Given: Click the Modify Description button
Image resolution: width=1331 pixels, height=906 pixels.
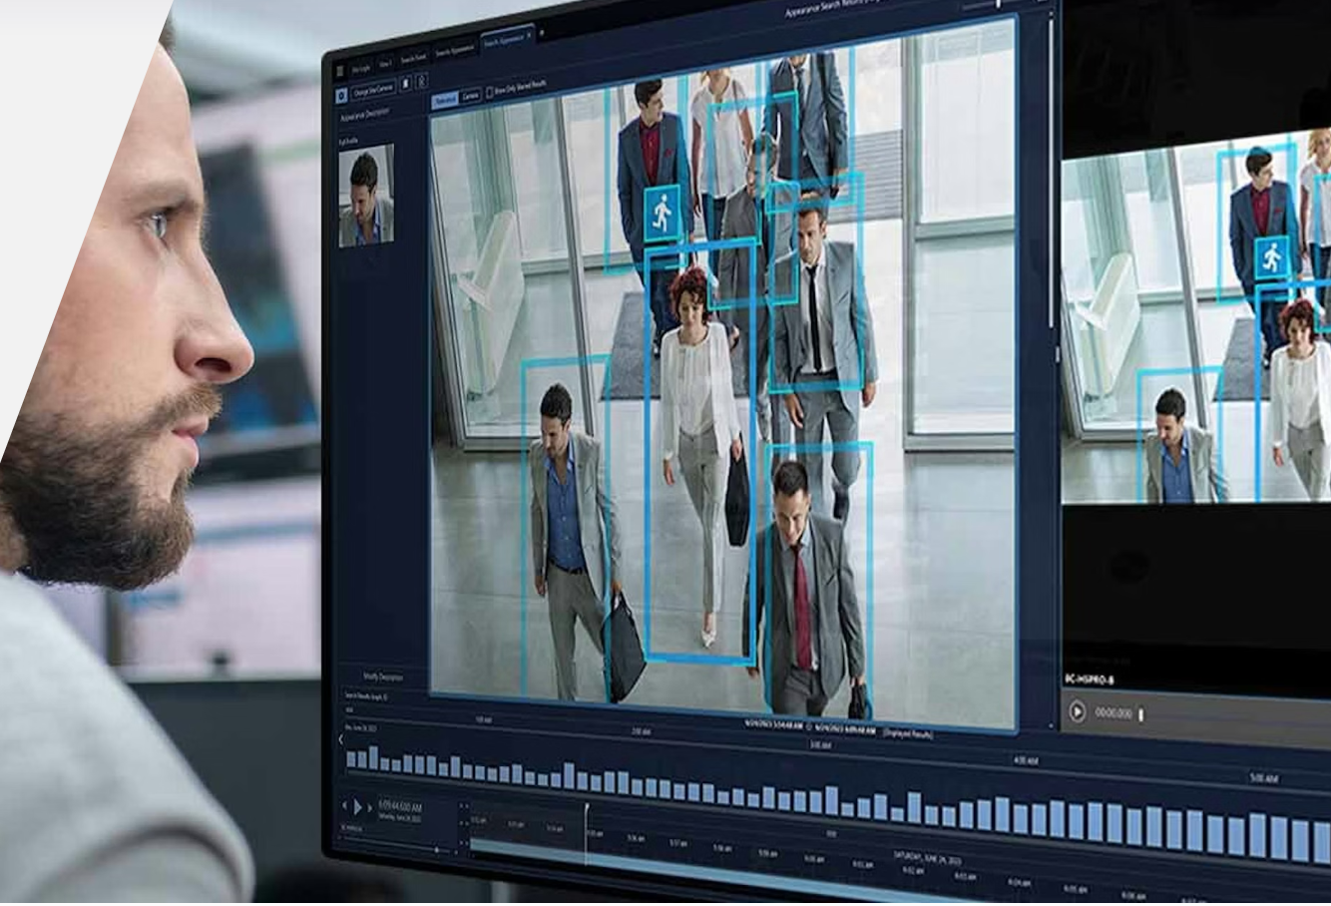Looking at the screenshot, I should coord(383,677).
